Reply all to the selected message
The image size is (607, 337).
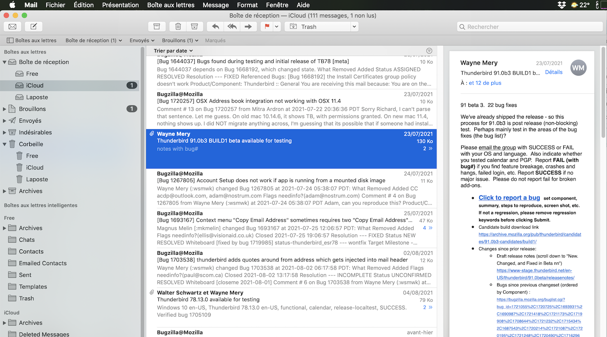[x=232, y=27]
